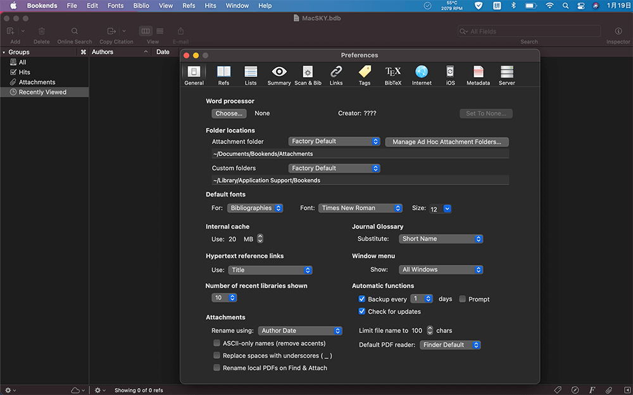
Task: Open the backup days interval dropdown
Action: click(x=422, y=299)
